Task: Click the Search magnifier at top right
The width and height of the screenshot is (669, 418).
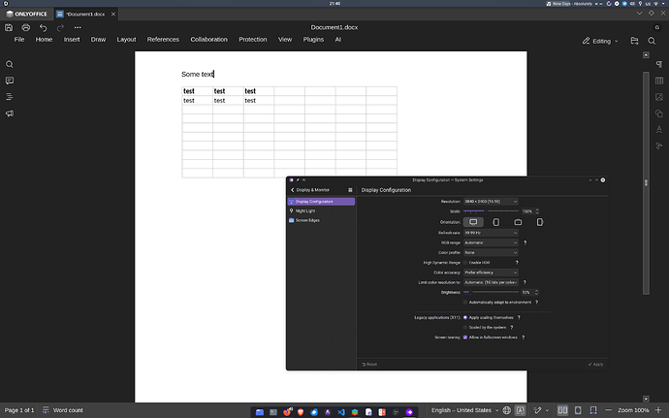Action: pos(652,41)
